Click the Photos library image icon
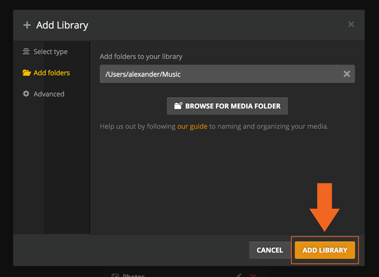This screenshot has height=277, width=379. [115, 275]
